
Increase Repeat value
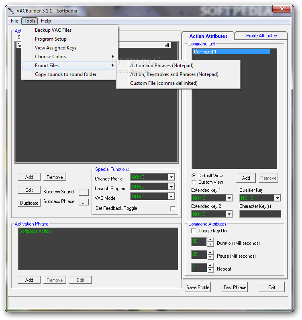[x=210, y=265]
